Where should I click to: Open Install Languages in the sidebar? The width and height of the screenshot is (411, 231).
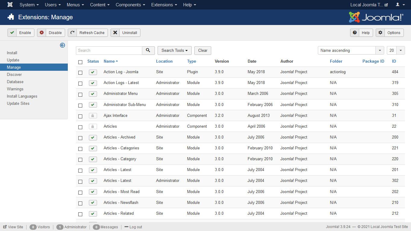pos(22,96)
